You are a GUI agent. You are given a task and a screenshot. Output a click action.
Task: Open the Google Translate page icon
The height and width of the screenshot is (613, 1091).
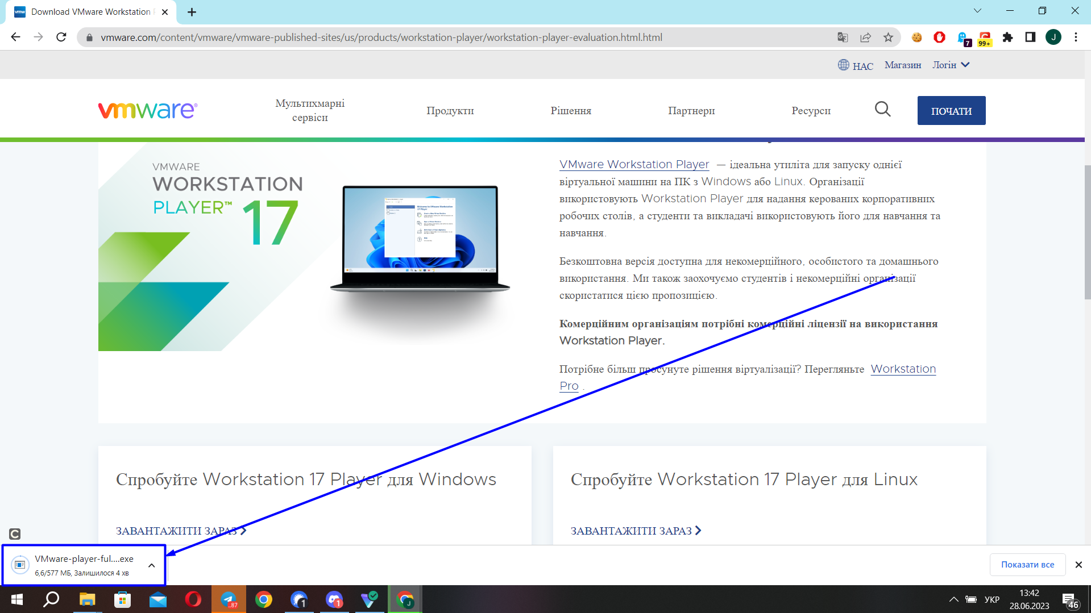[x=843, y=37]
